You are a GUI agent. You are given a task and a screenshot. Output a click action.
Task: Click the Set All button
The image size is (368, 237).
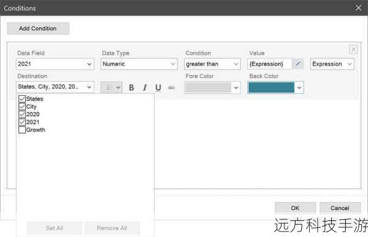(x=55, y=228)
